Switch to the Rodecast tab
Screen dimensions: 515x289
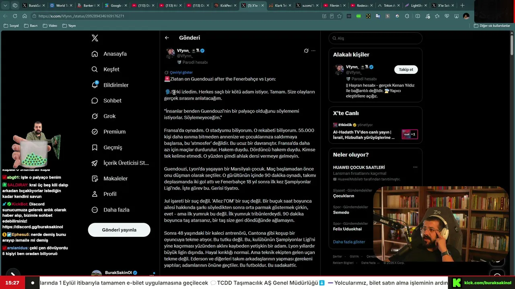(362, 6)
